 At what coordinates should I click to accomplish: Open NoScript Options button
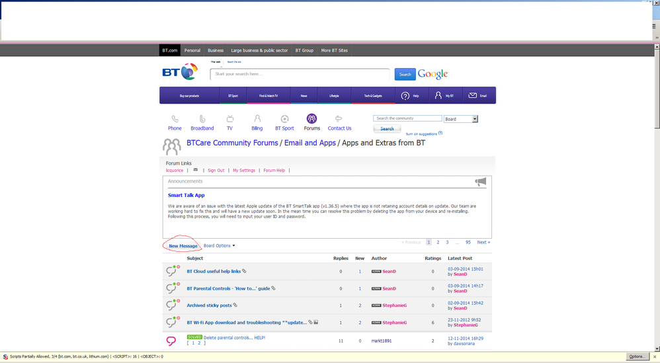636,356
